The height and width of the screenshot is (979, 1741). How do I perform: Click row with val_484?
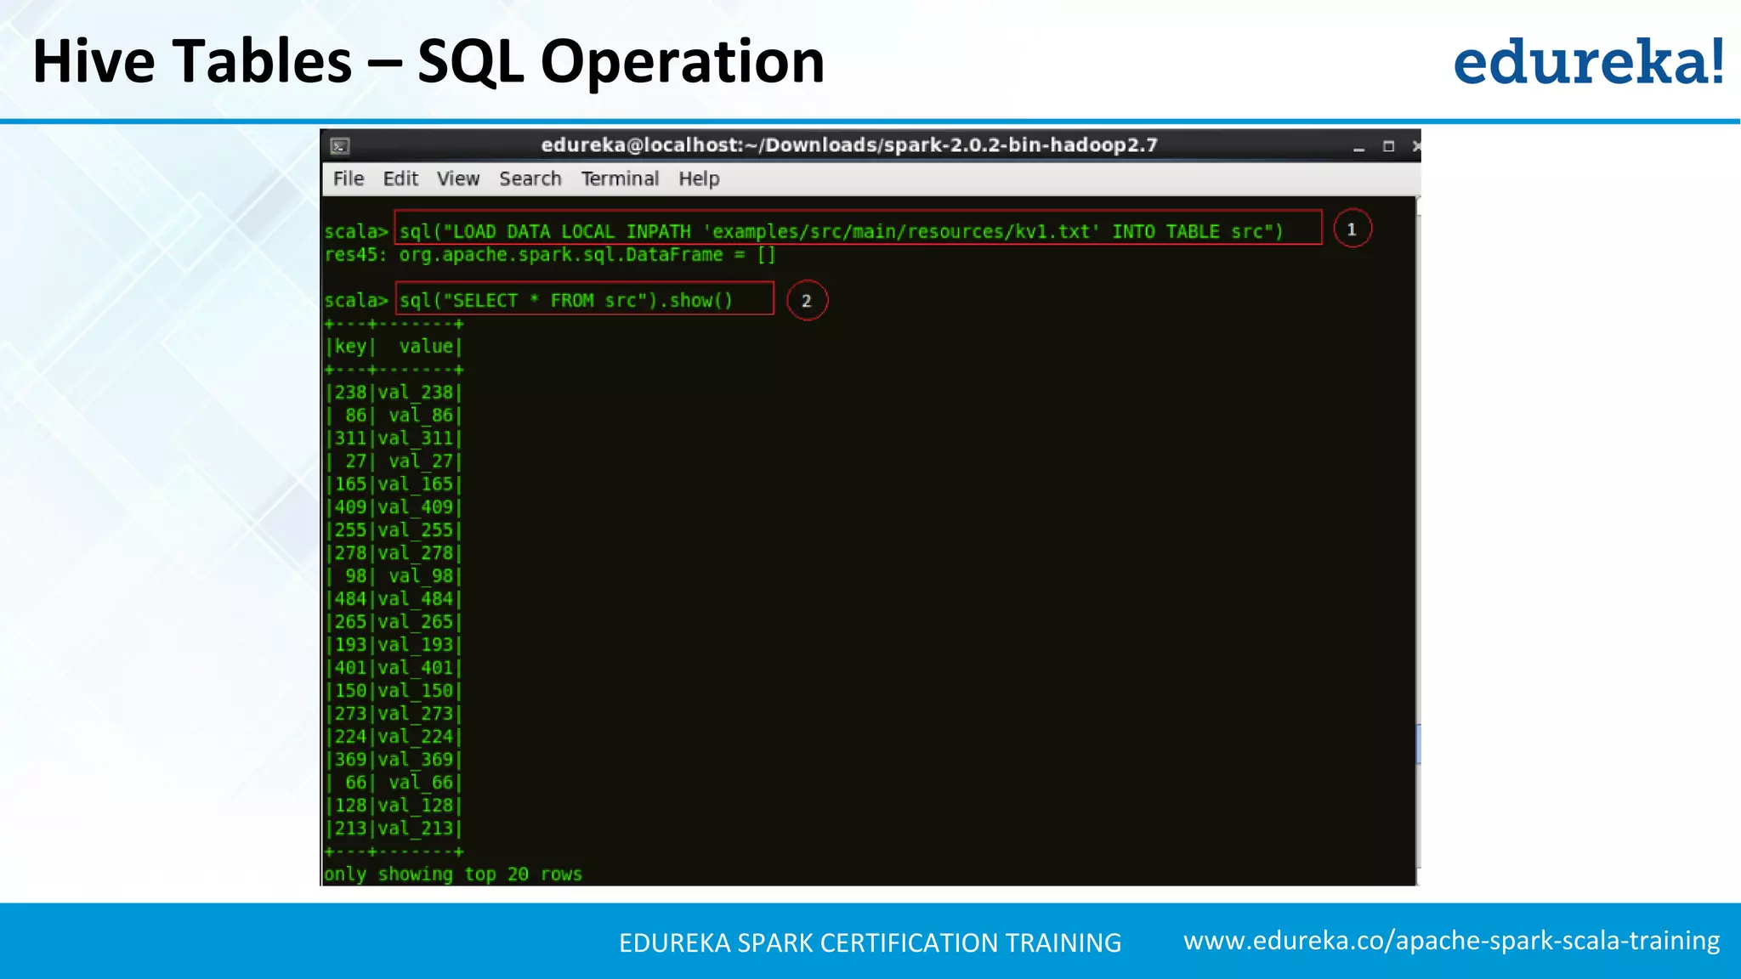click(394, 599)
